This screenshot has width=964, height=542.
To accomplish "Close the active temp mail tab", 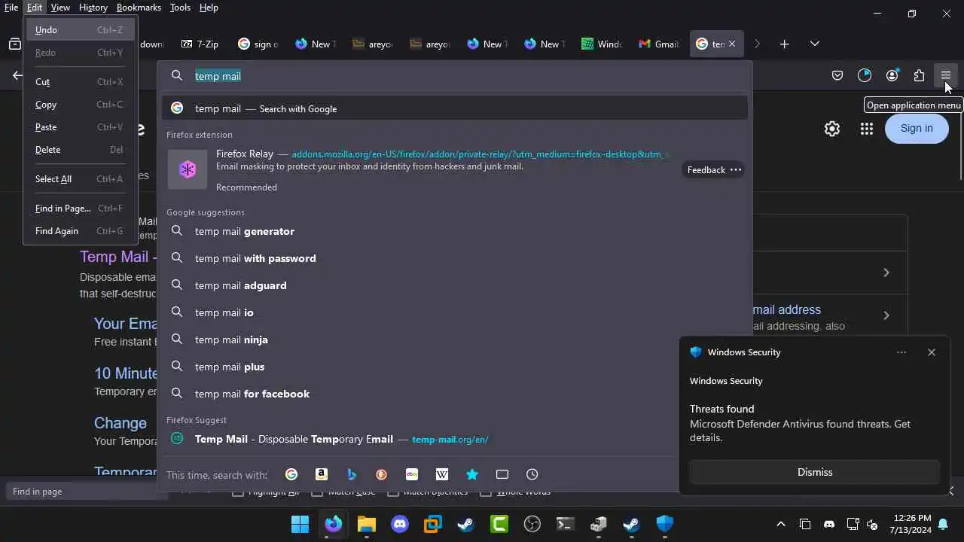I will pos(731,44).
